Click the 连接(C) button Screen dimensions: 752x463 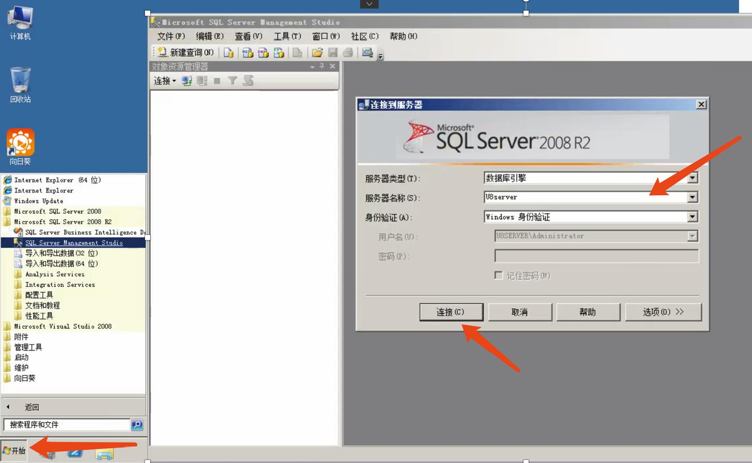click(x=451, y=312)
